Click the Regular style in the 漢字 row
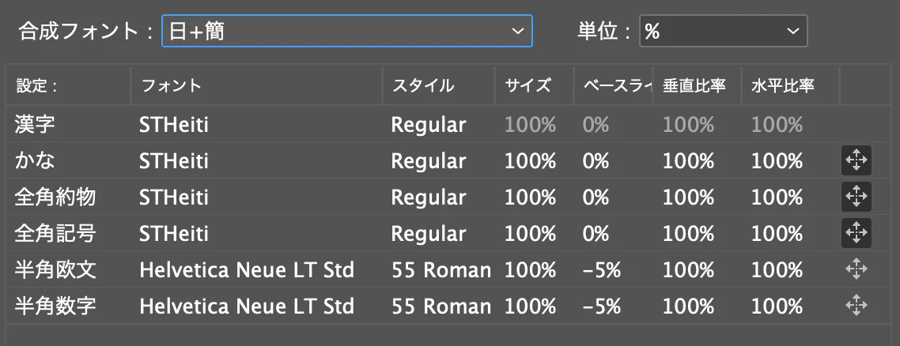The image size is (900, 346). tap(428, 124)
